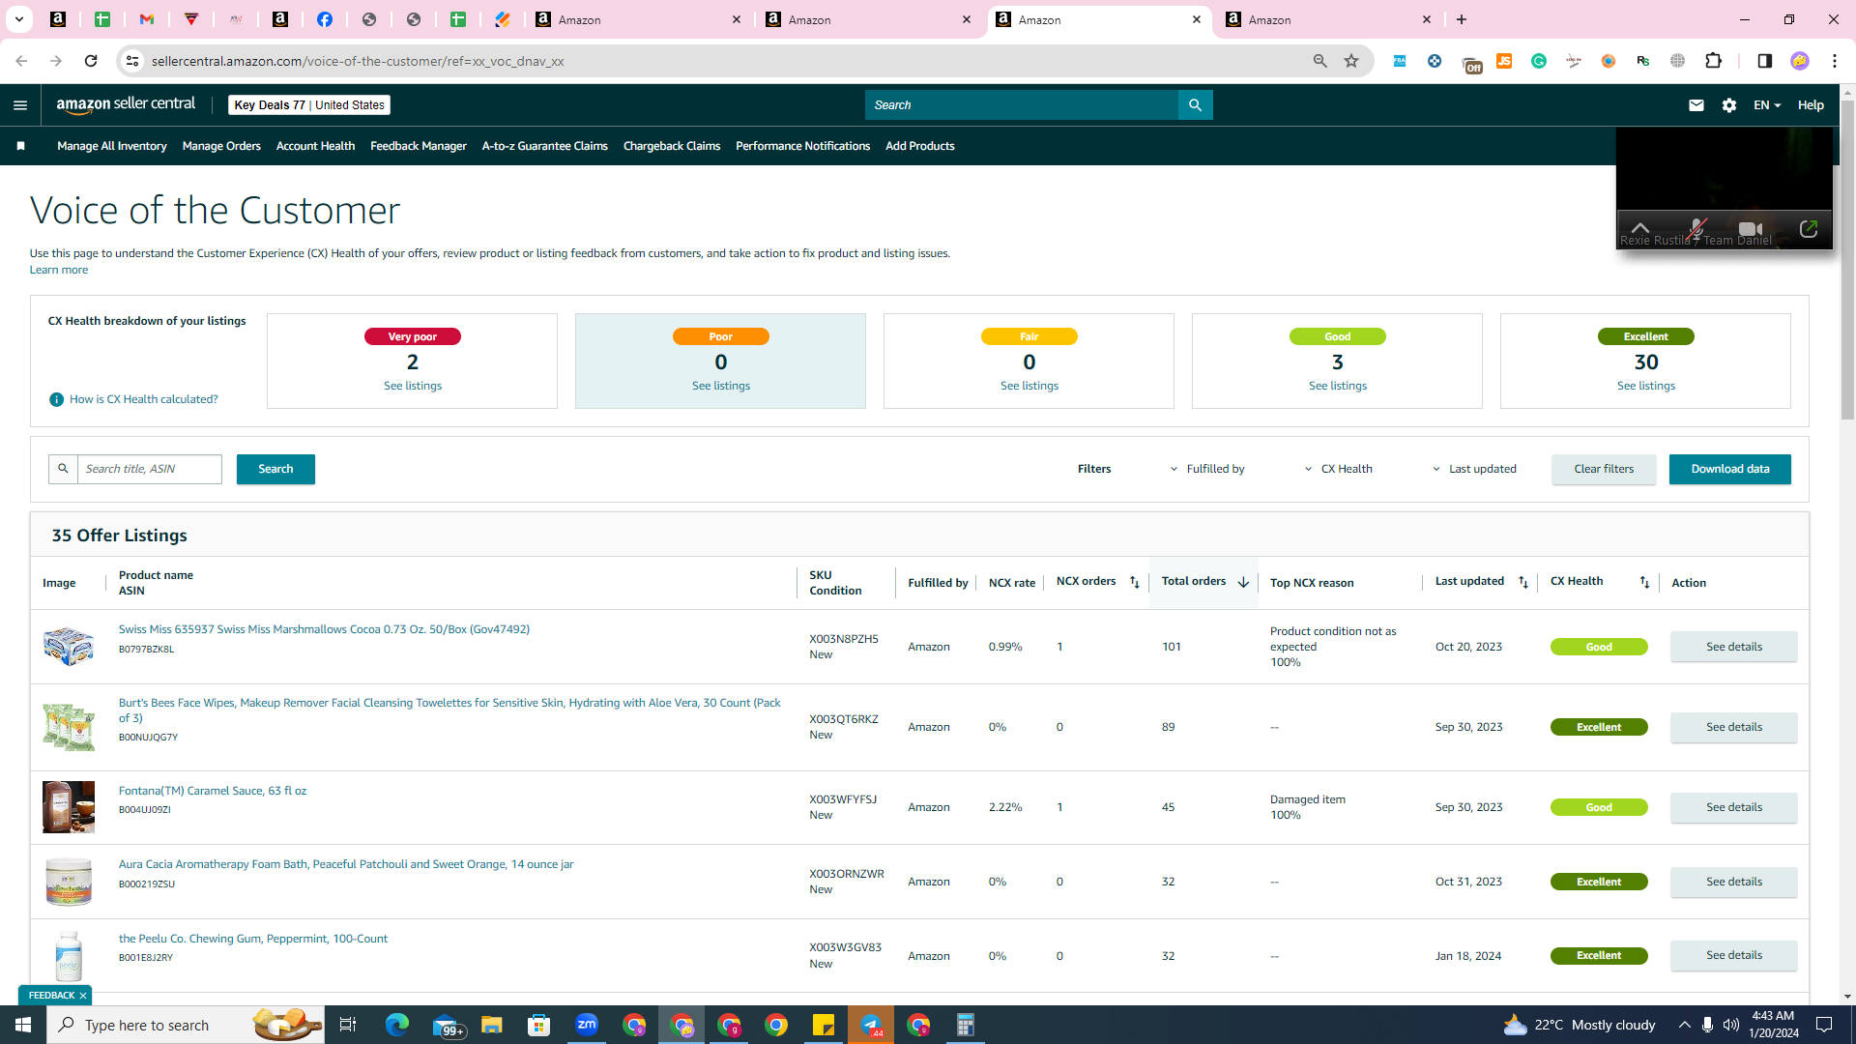Click the zoom magnifier icon in address bar
The width and height of the screenshot is (1856, 1044).
coord(1319,61)
